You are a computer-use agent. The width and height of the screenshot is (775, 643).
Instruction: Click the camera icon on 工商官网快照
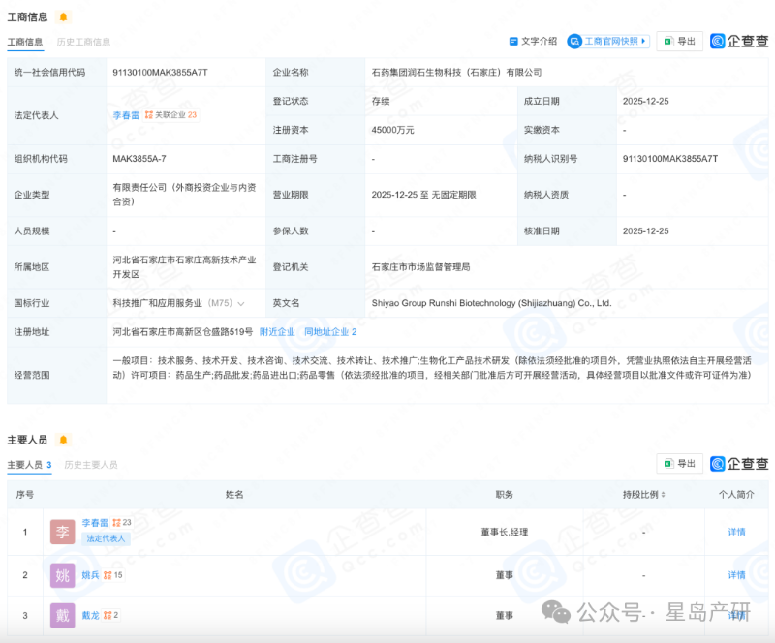tap(575, 42)
